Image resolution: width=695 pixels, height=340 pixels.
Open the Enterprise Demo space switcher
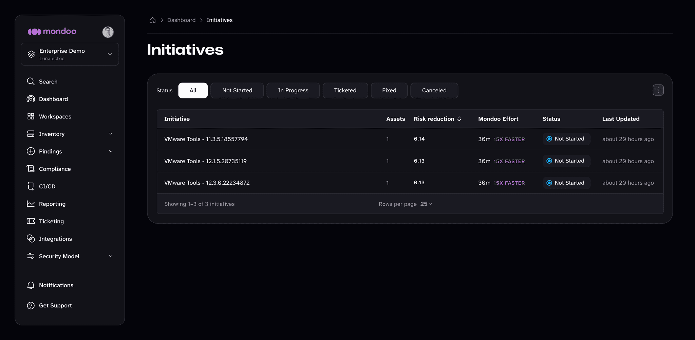(70, 54)
